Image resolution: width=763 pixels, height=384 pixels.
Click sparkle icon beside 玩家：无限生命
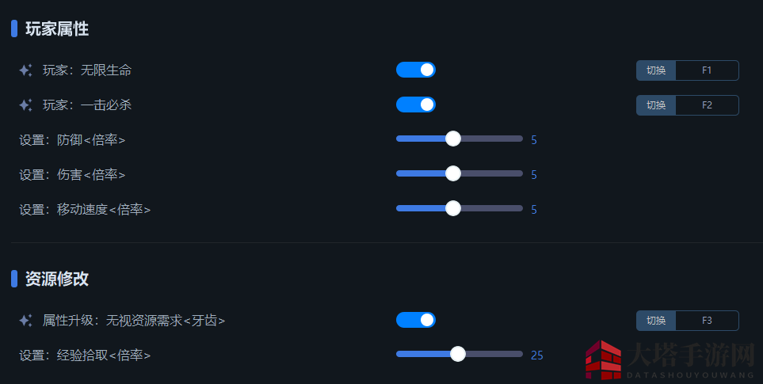pos(26,70)
